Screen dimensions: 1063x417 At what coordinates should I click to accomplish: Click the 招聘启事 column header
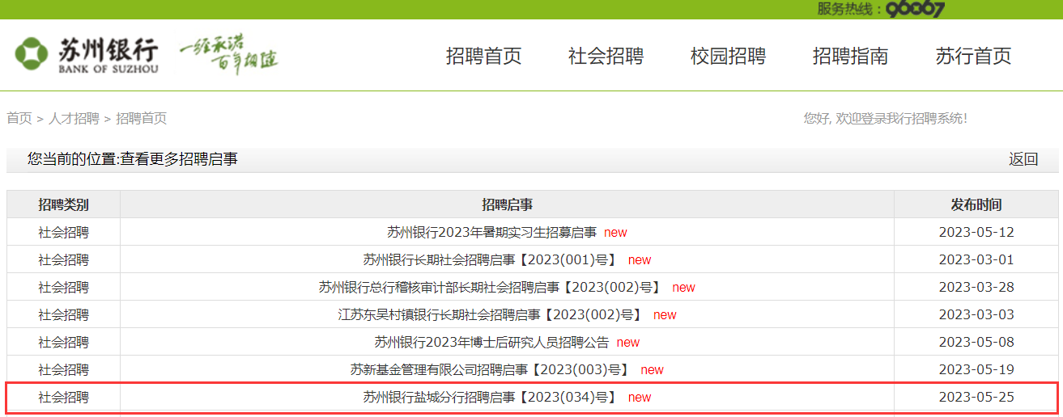point(507,204)
